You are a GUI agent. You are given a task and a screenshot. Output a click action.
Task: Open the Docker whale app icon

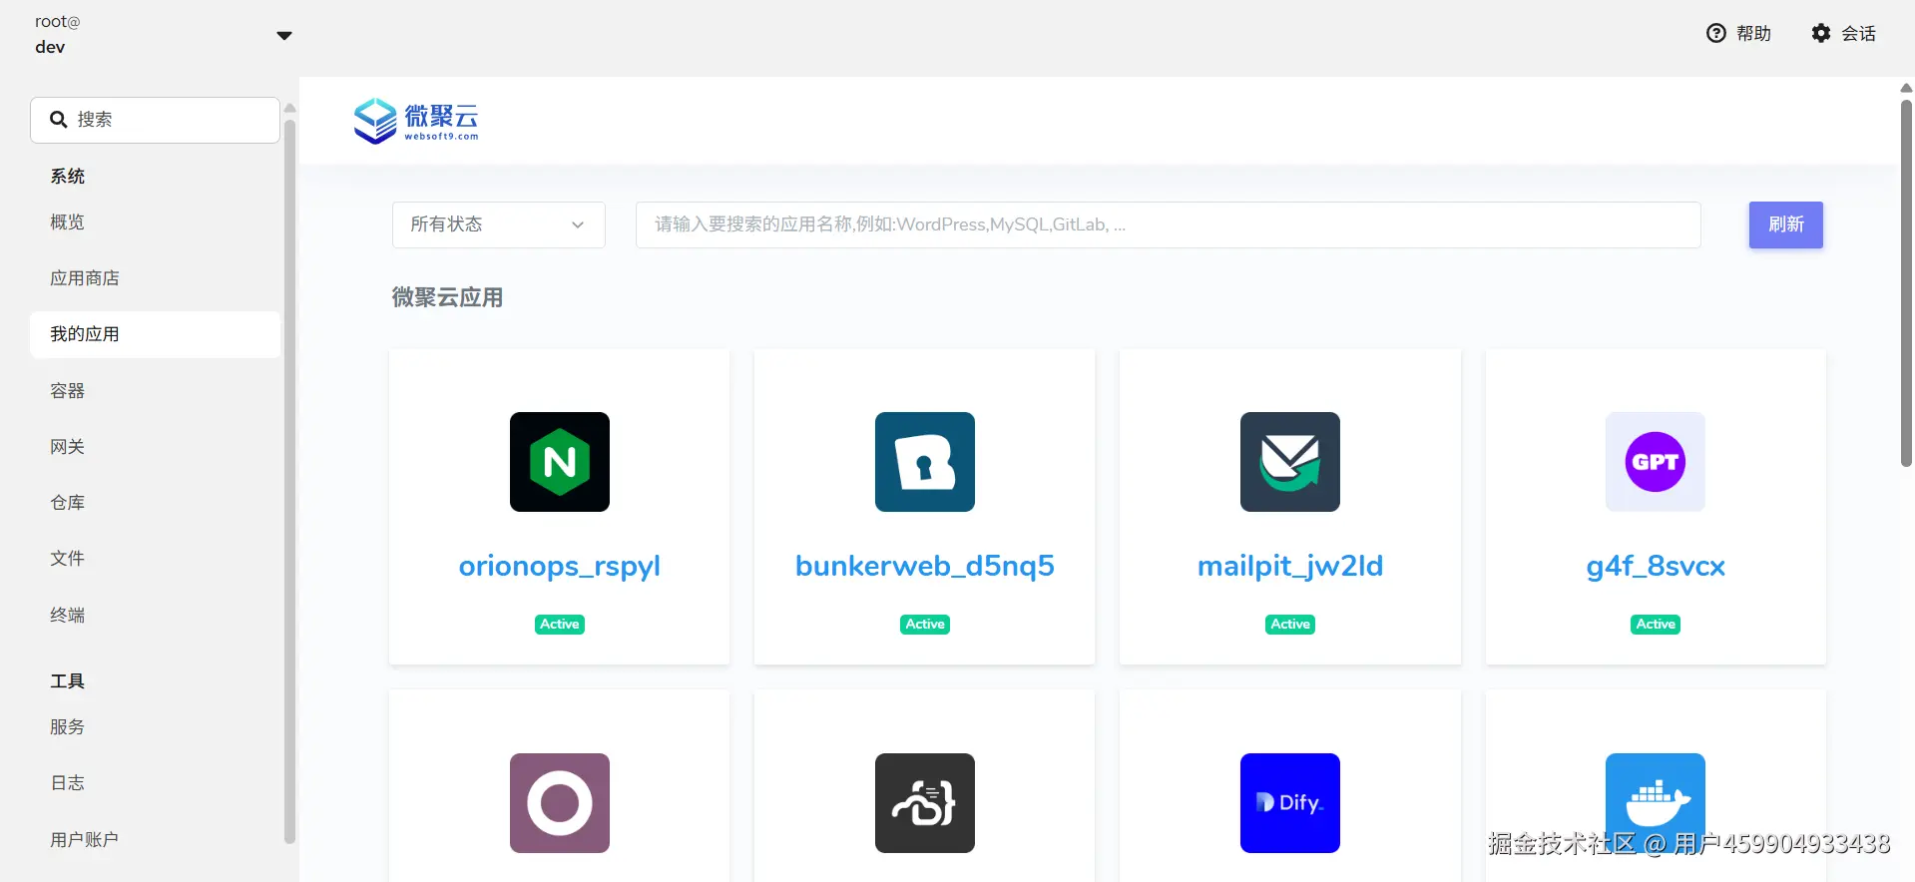(1655, 803)
